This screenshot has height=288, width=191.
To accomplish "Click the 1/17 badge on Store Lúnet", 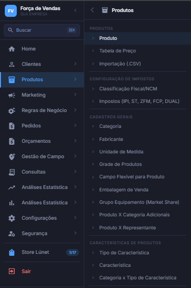I will tap(72, 252).
